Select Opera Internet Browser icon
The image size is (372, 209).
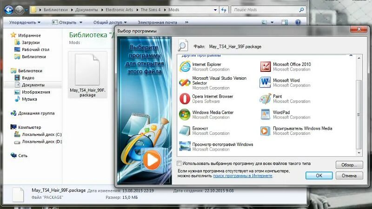click(x=185, y=99)
